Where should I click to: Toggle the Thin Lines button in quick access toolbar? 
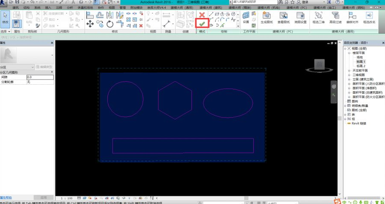click(x=96, y=2)
